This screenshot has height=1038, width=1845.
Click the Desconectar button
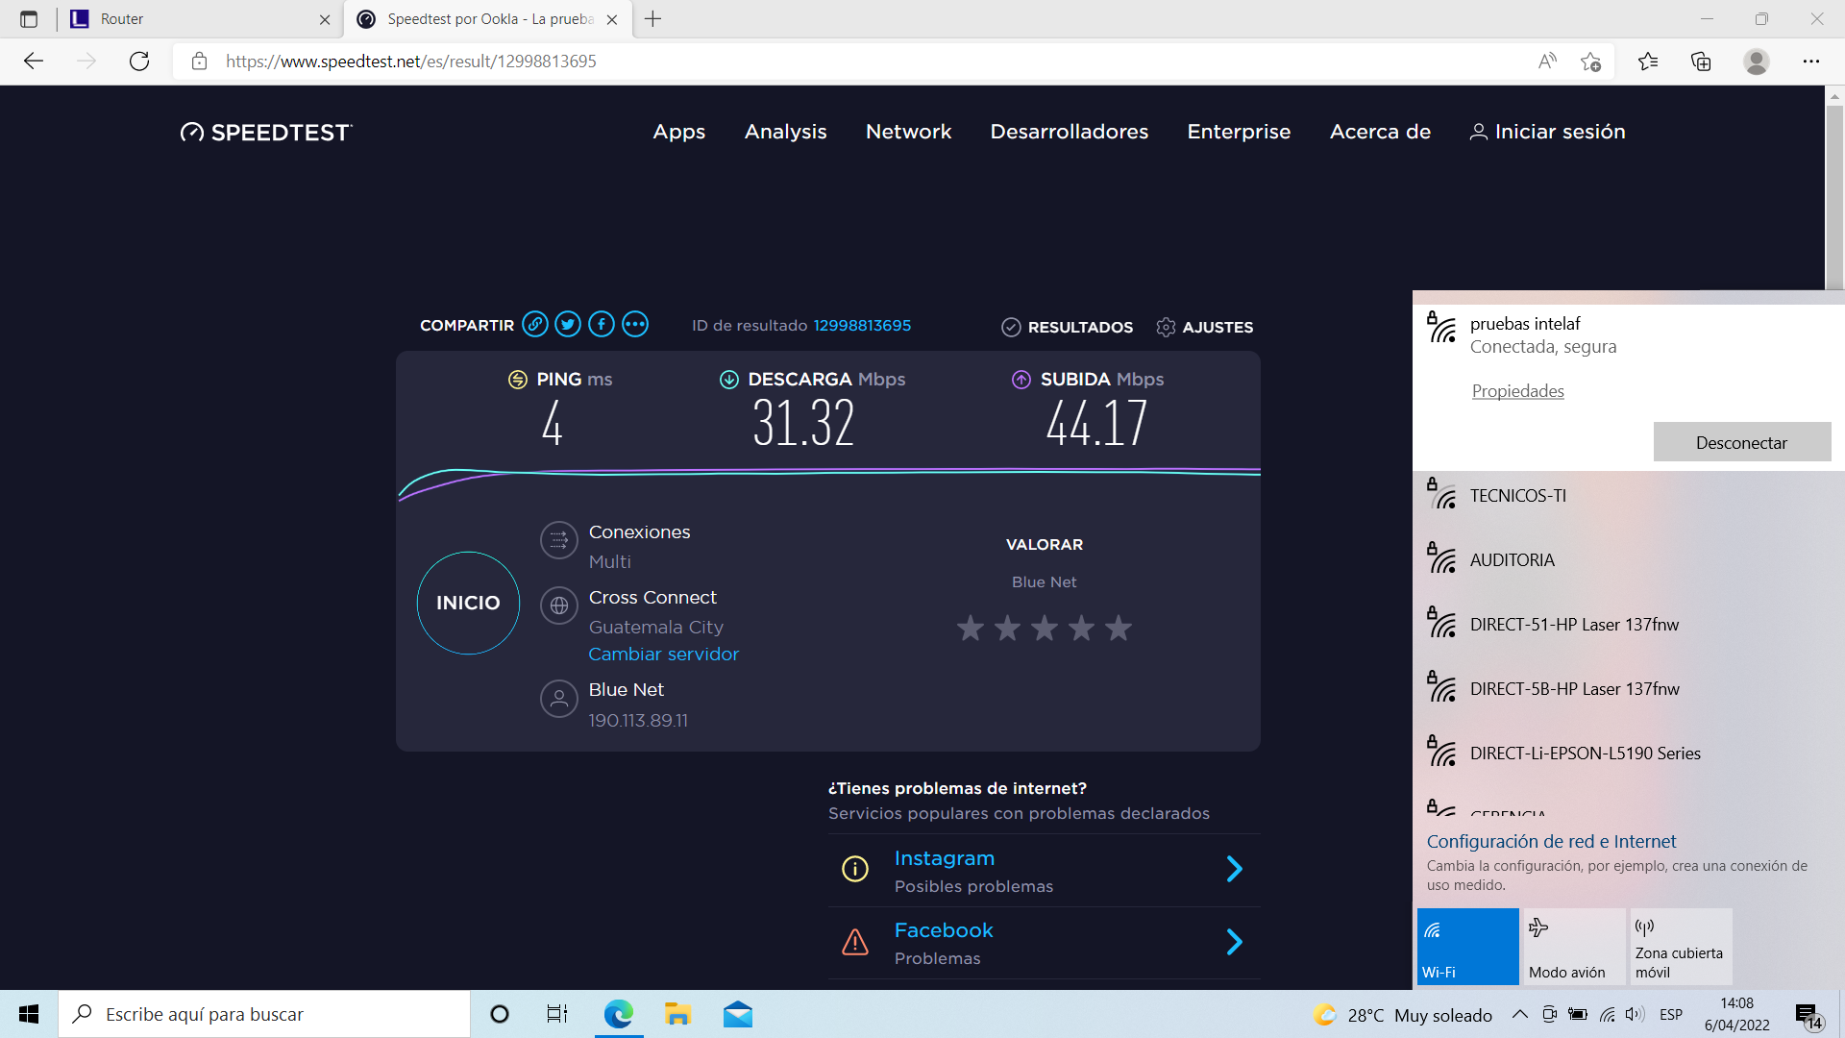coord(1741,442)
